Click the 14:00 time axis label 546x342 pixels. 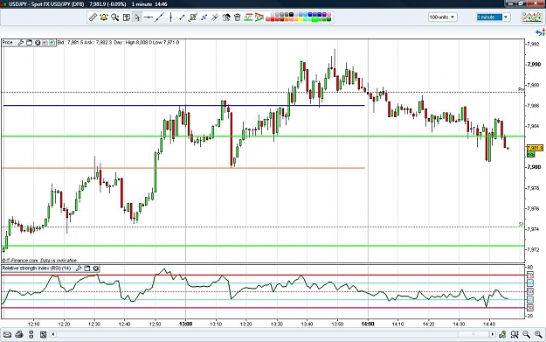point(368,324)
